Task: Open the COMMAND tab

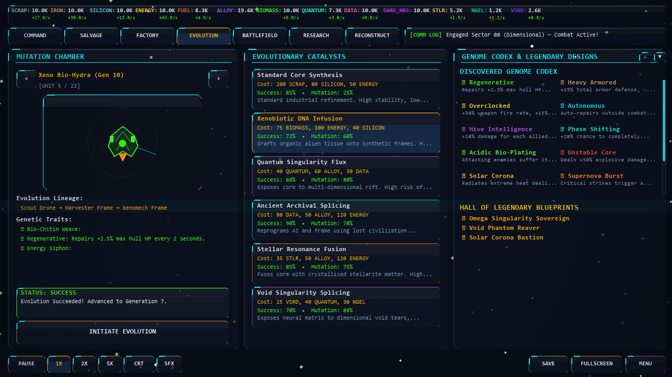Action: click(x=35, y=36)
